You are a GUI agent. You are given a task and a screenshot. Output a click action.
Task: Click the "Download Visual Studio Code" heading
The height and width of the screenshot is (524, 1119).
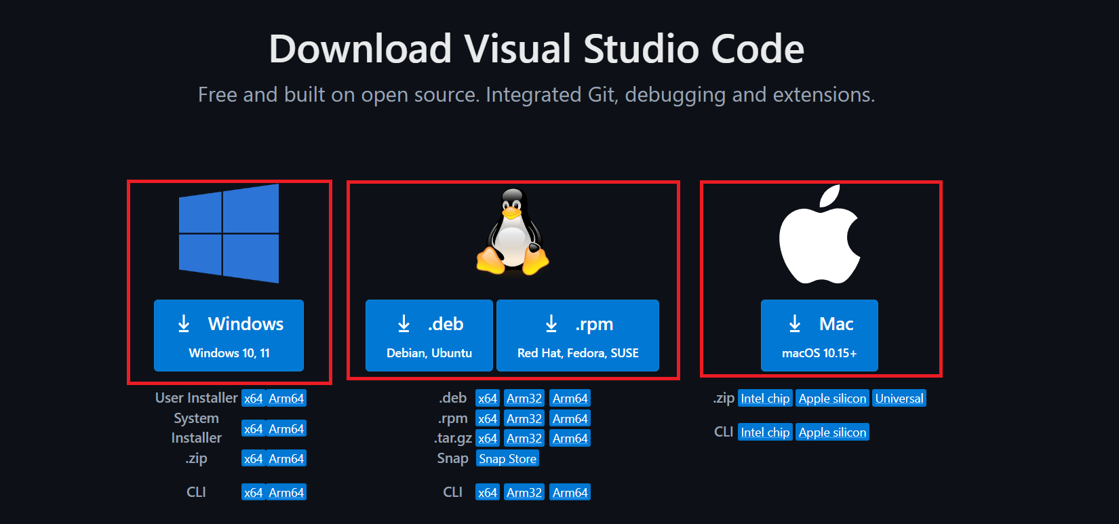[x=536, y=49]
